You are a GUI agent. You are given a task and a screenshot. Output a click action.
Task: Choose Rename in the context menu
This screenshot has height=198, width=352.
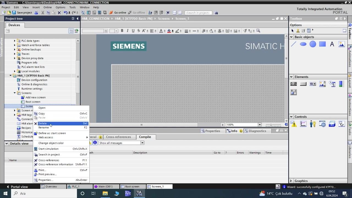61,128
